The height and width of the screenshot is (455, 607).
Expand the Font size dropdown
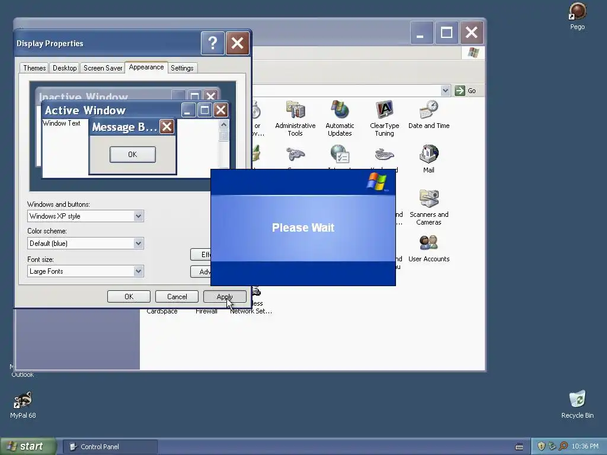138,271
